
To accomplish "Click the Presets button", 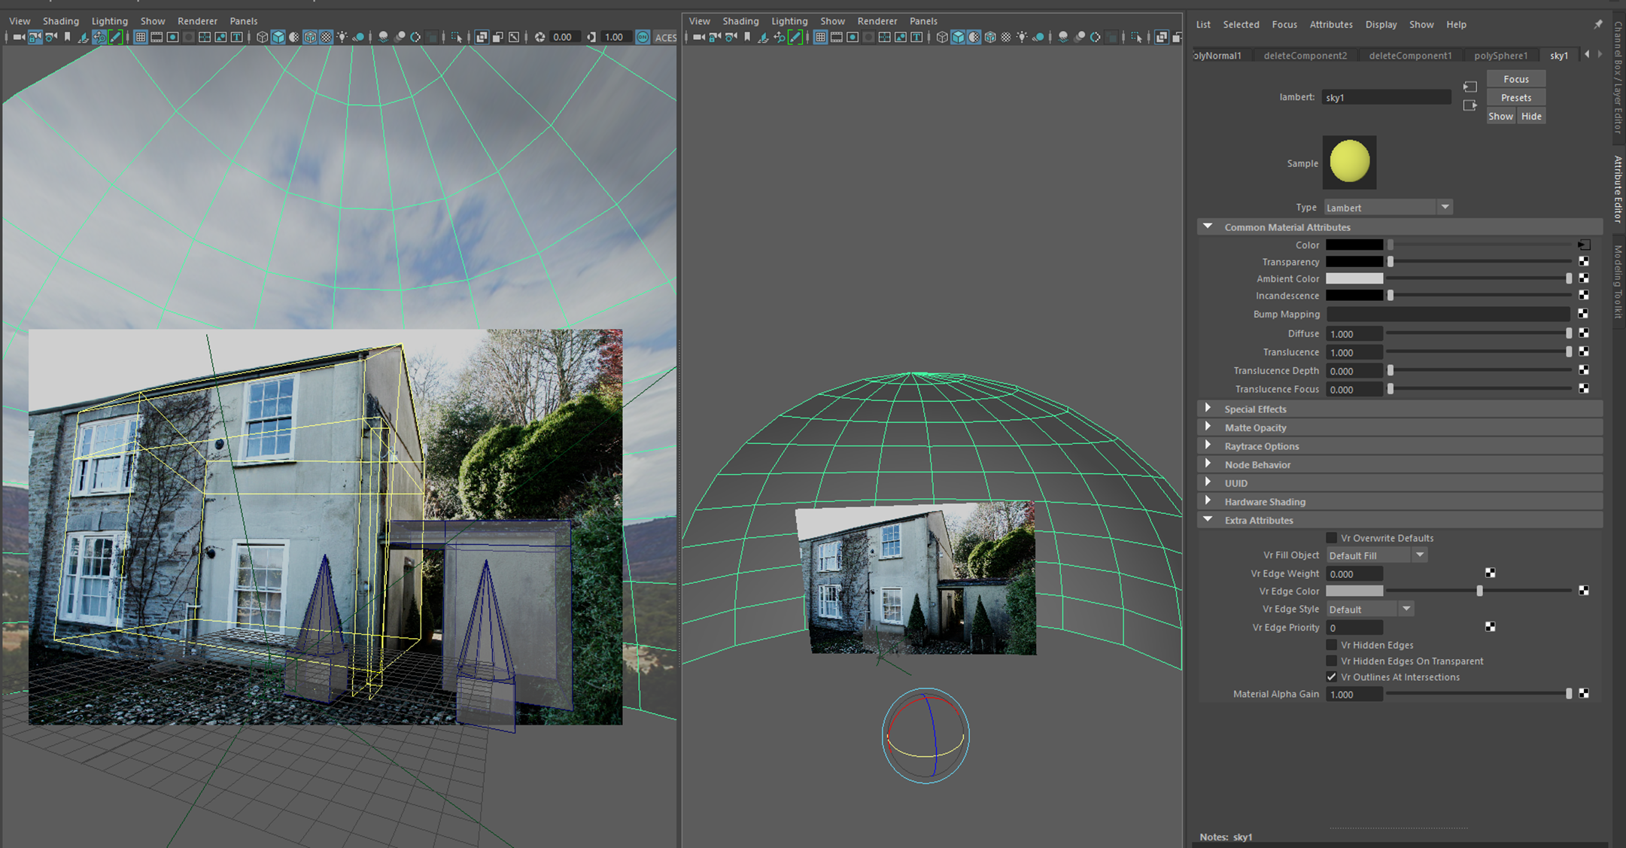I will [x=1515, y=98].
